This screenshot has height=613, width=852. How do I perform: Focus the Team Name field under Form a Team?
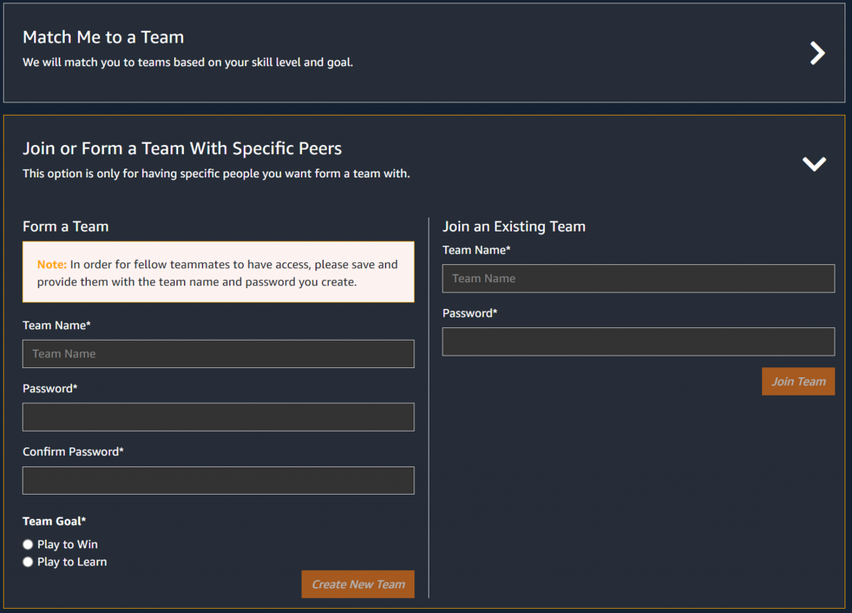click(219, 353)
